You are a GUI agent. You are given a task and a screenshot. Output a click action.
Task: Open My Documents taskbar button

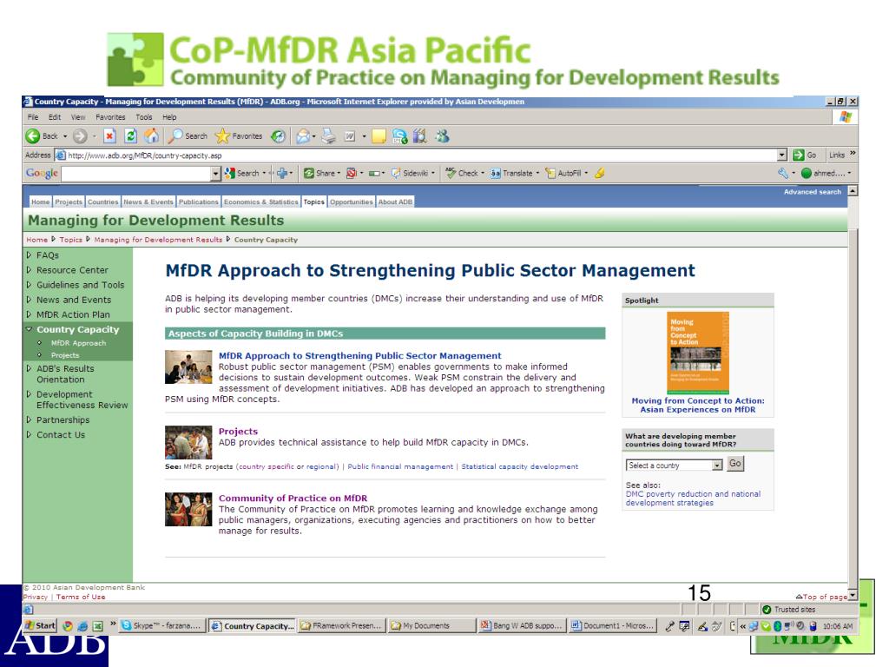(432, 625)
